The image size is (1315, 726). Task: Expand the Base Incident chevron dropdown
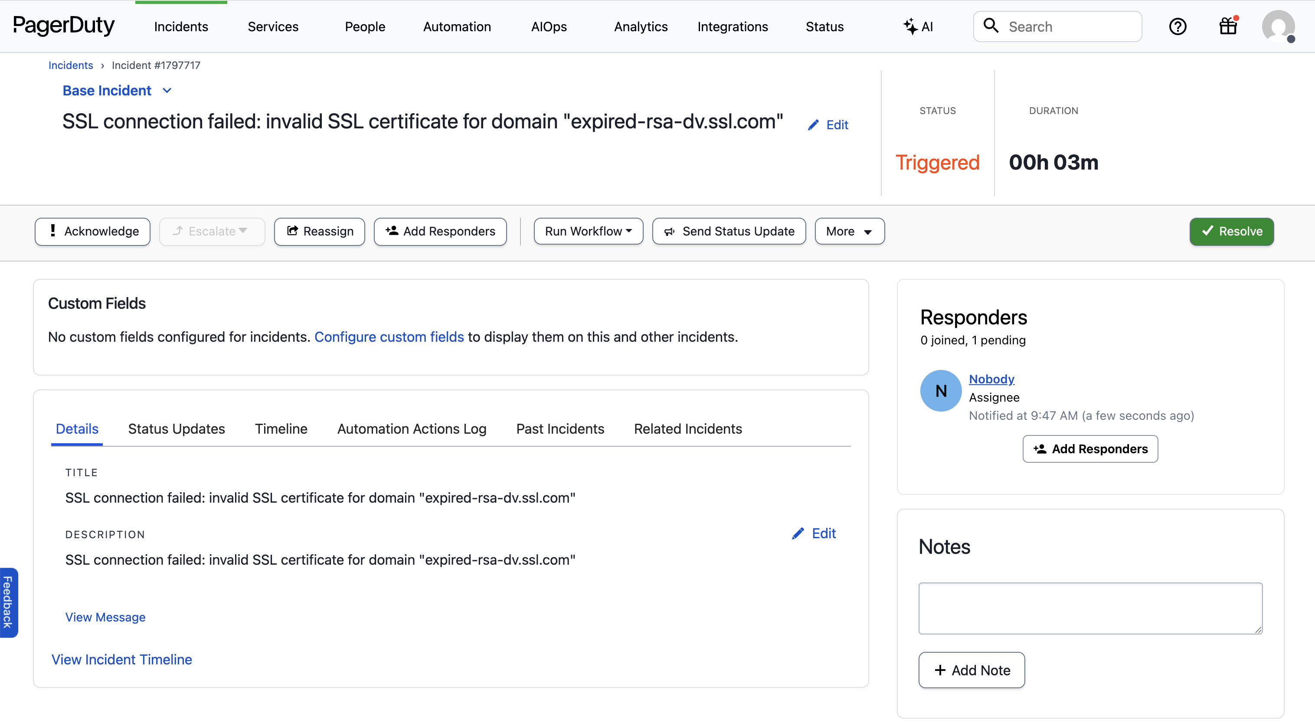[x=167, y=91]
